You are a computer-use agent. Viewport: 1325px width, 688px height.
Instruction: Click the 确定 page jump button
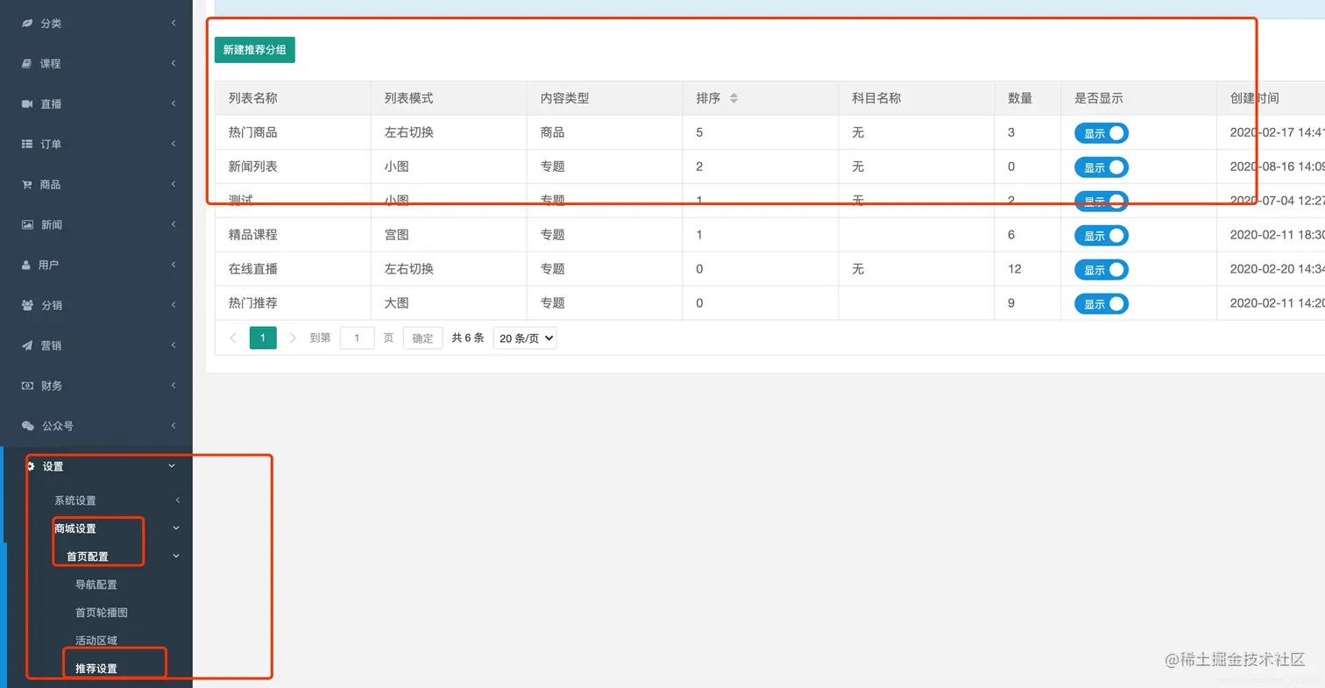tap(422, 338)
